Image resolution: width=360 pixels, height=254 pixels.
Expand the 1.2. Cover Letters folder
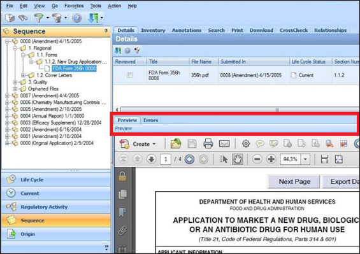tap(23, 75)
